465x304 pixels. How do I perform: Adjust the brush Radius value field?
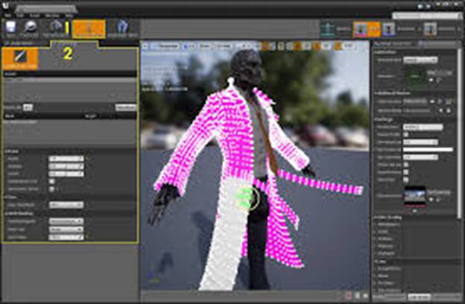click(66, 159)
